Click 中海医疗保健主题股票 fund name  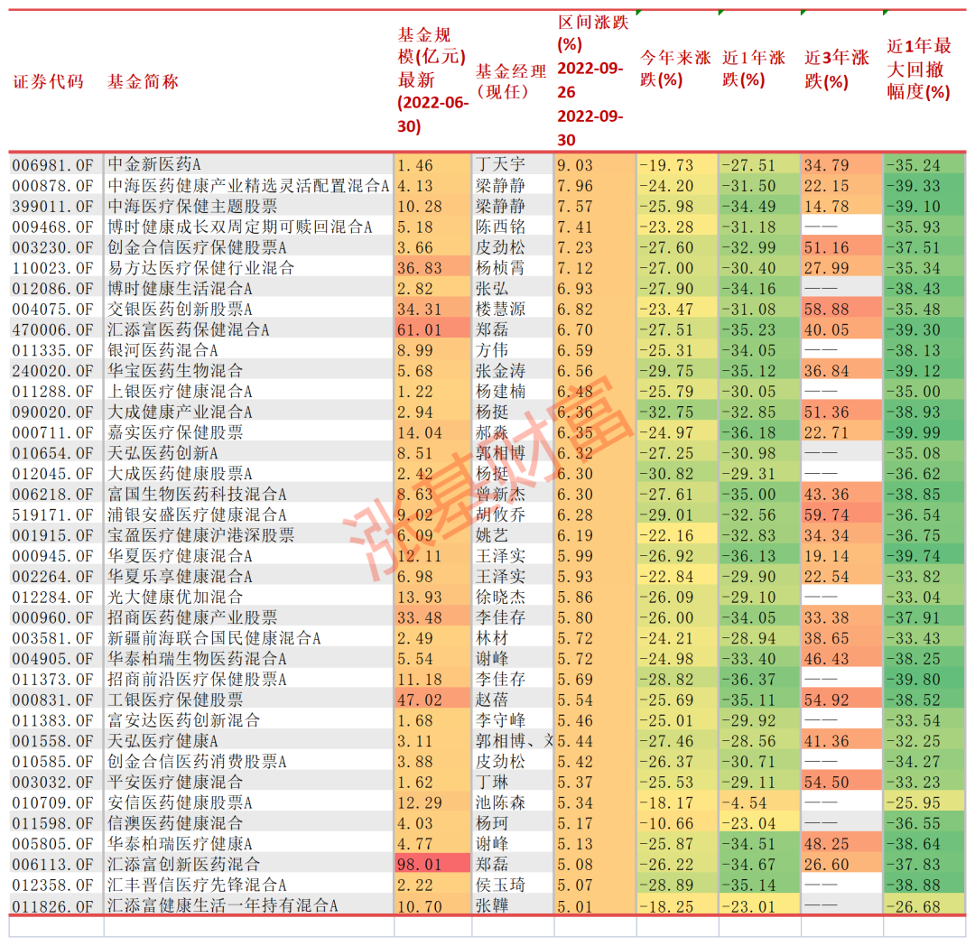(192, 206)
